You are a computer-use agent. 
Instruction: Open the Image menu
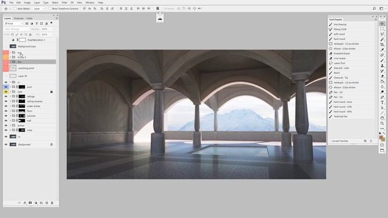27,2
